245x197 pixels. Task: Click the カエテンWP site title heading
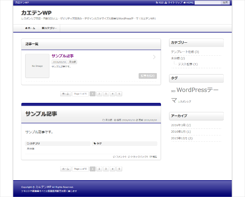pos(36,13)
